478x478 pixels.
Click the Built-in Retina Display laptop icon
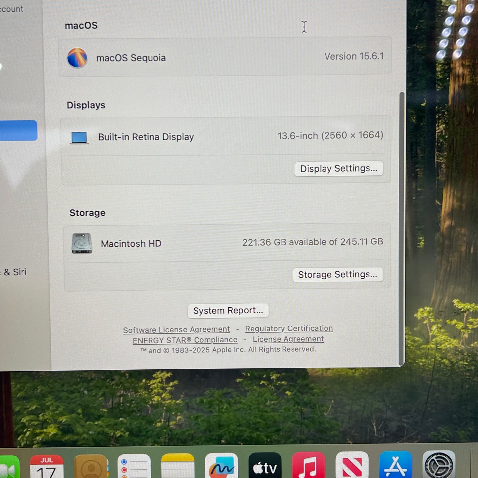tap(79, 138)
